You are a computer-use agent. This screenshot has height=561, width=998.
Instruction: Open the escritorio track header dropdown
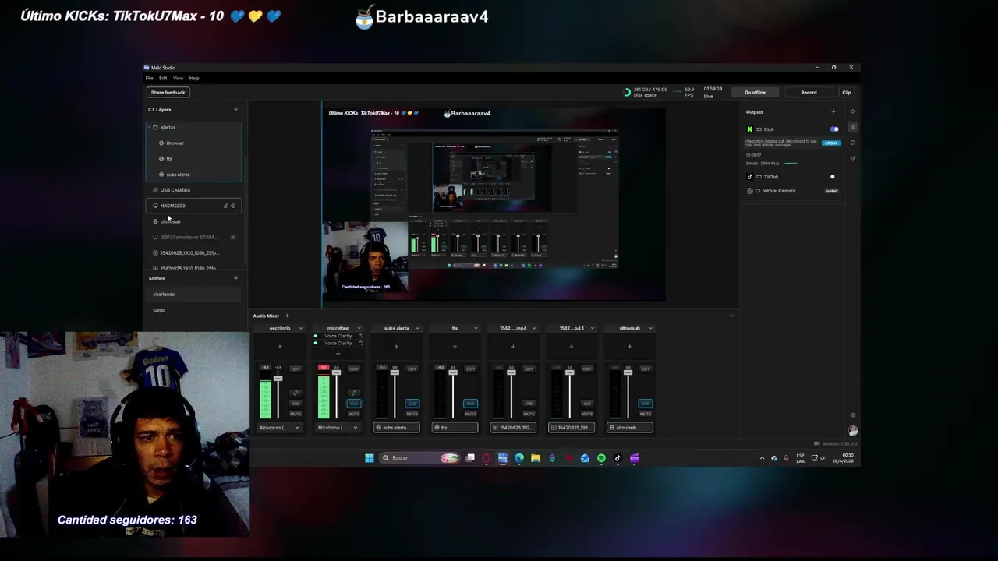[x=301, y=328]
